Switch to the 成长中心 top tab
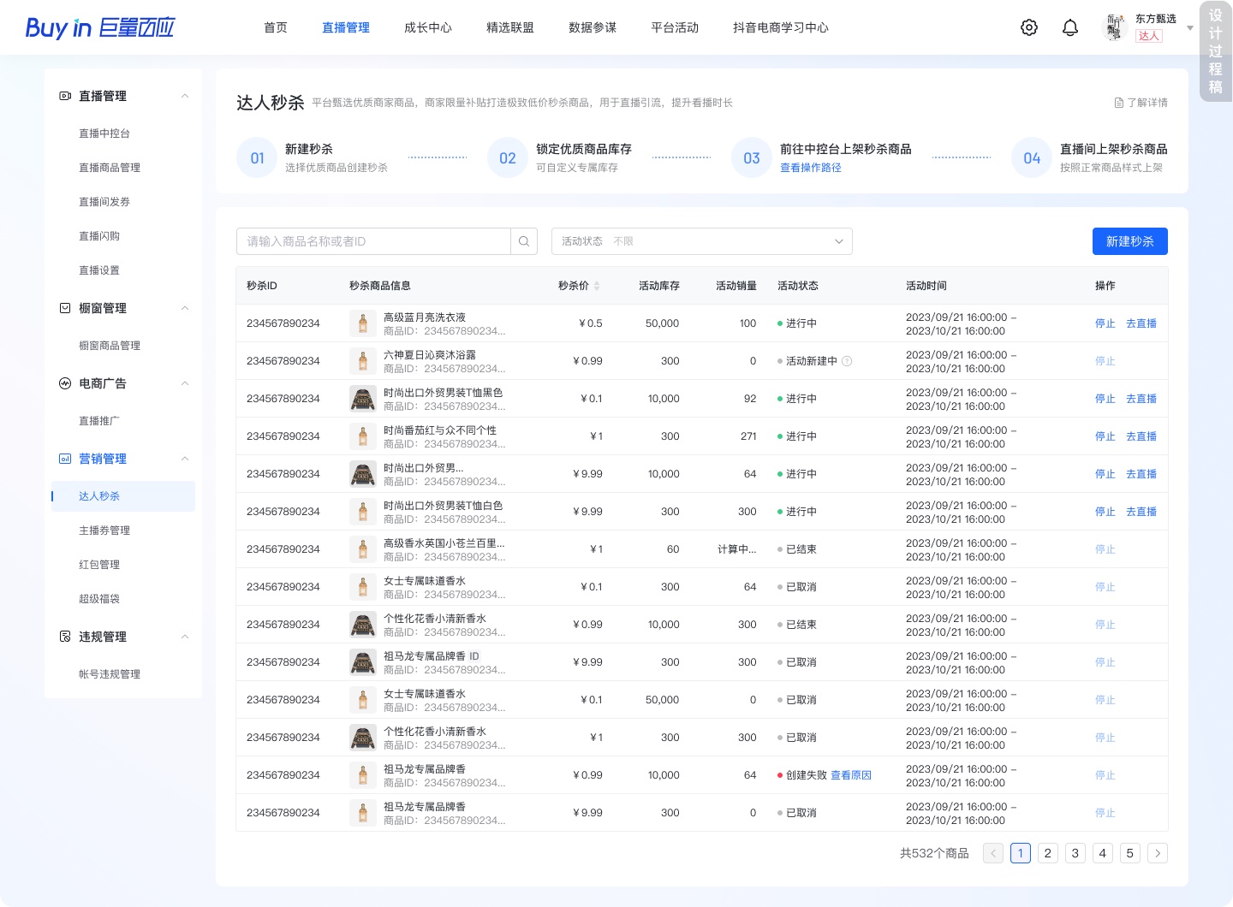Image resolution: width=1233 pixels, height=907 pixels. click(x=428, y=27)
